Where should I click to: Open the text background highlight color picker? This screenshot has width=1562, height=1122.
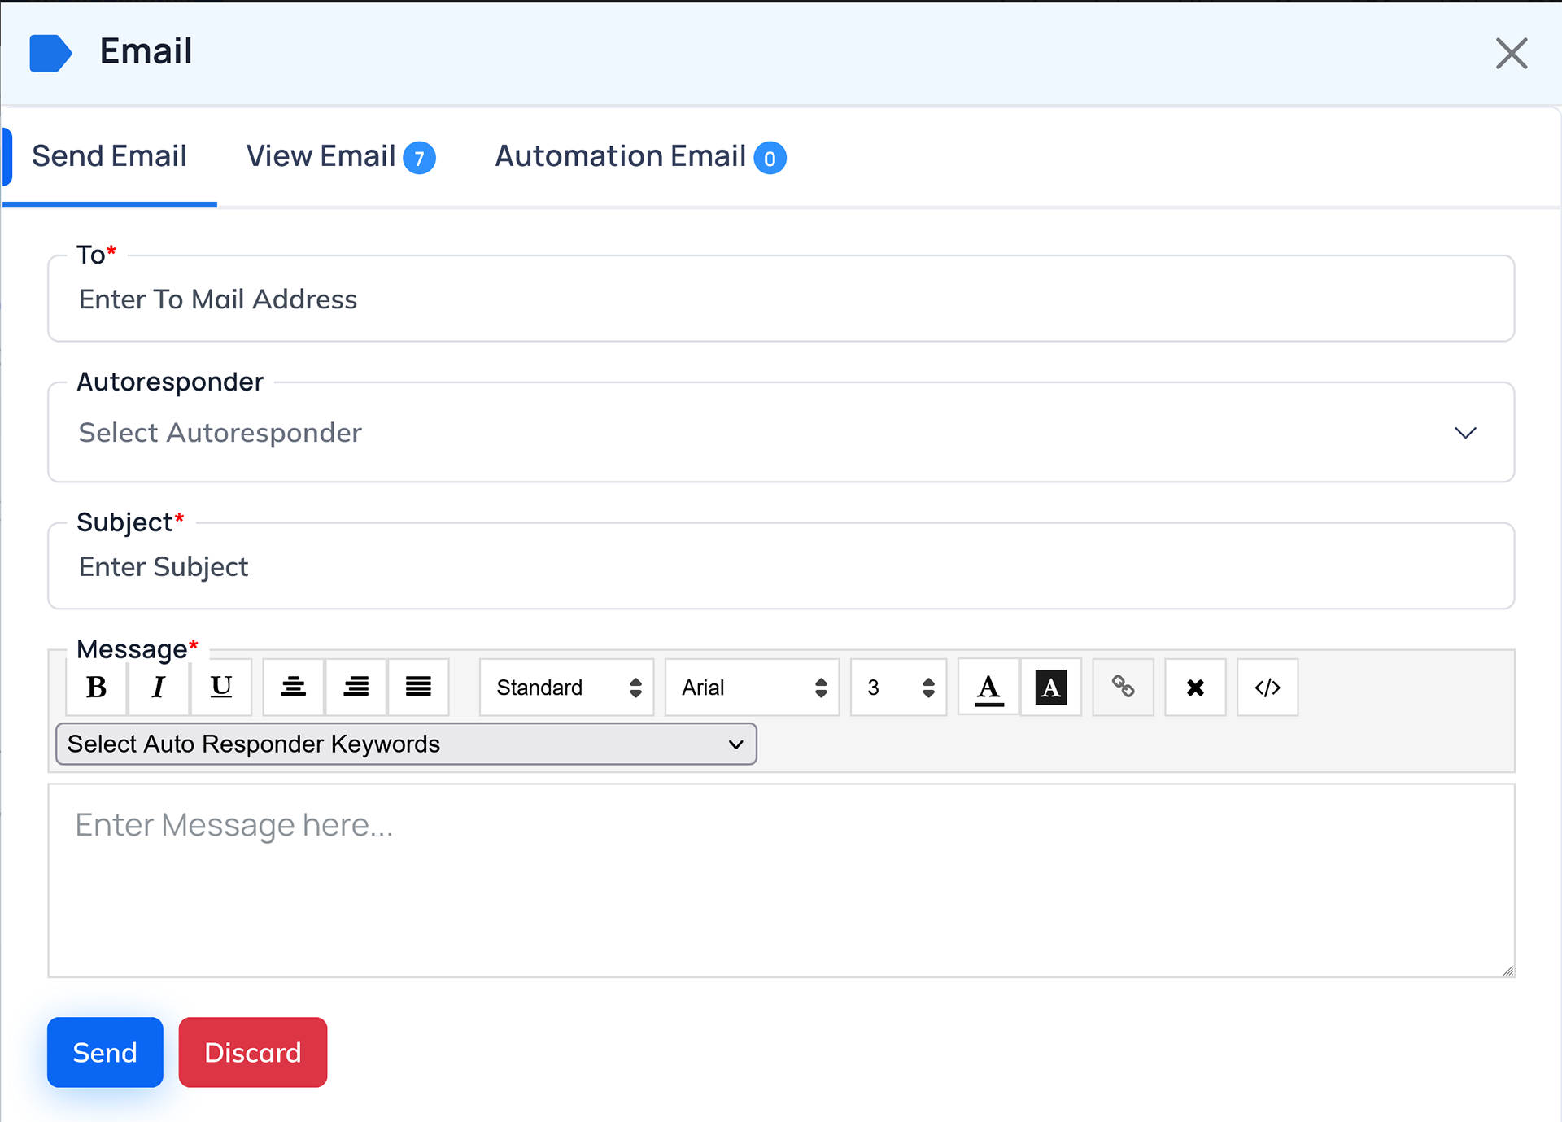pyautogui.click(x=1051, y=688)
